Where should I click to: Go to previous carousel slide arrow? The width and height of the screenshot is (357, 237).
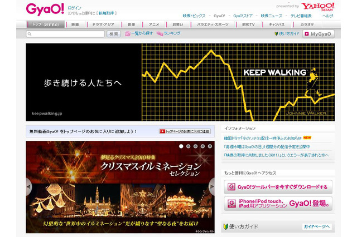tap(28, 187)
